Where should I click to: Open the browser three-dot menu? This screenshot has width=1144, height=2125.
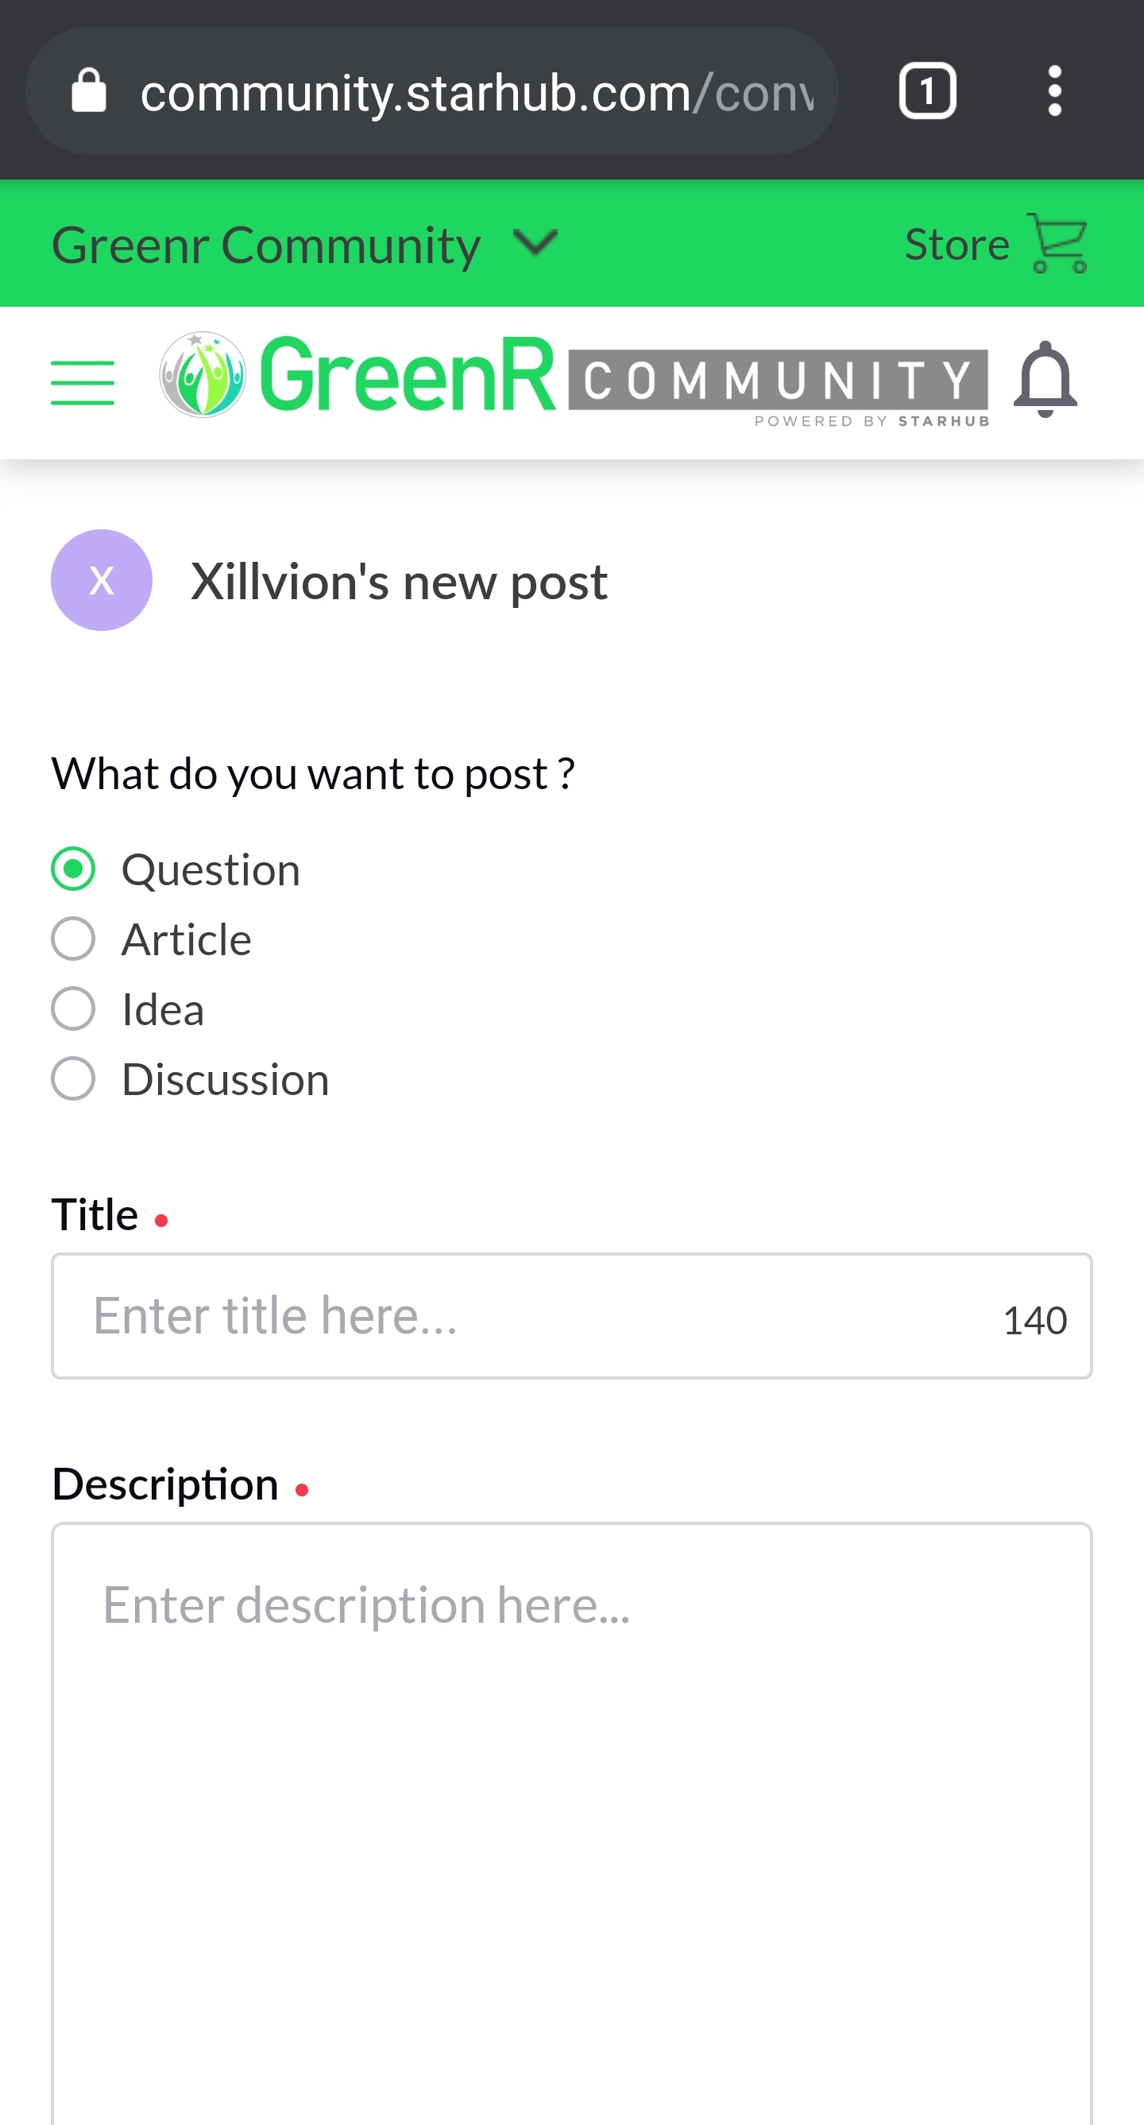tap(1054, 91)
